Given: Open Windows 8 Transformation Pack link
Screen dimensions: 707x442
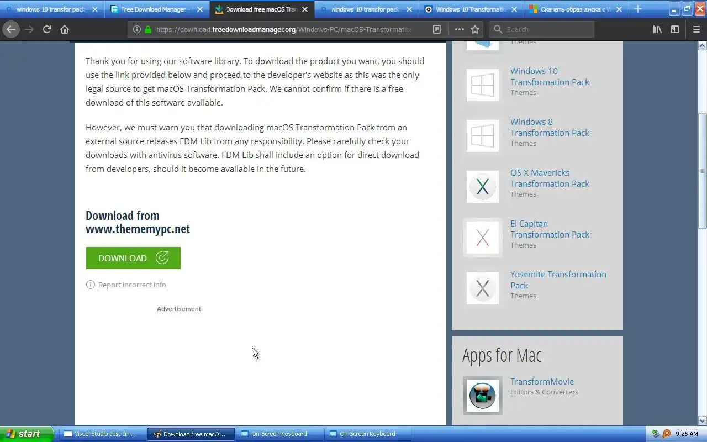Looking at the screenshot, I should 550,127.
